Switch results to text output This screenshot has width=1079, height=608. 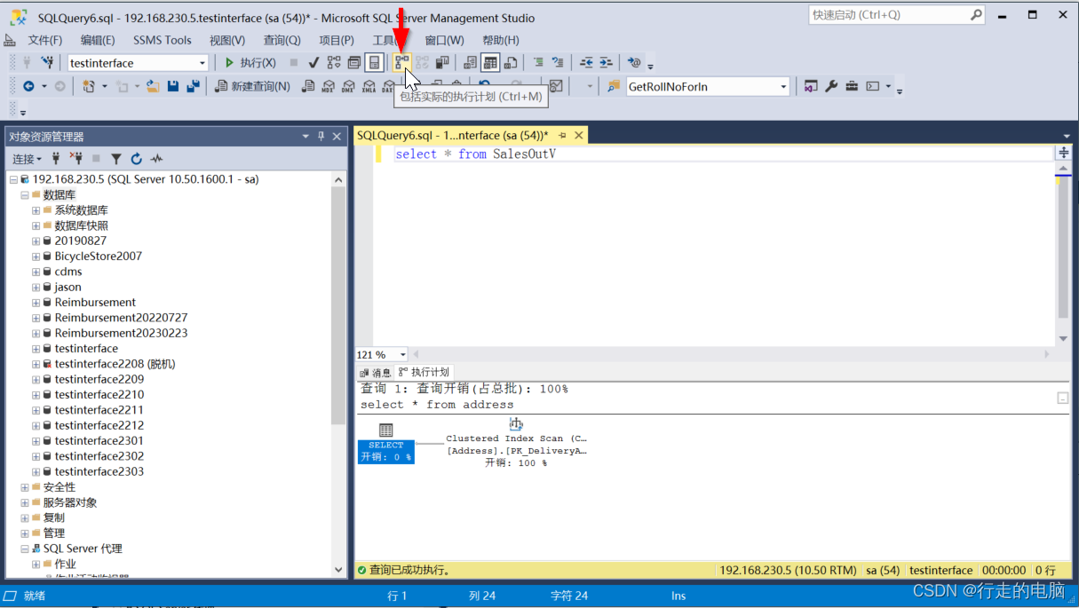tap(470, 62)
